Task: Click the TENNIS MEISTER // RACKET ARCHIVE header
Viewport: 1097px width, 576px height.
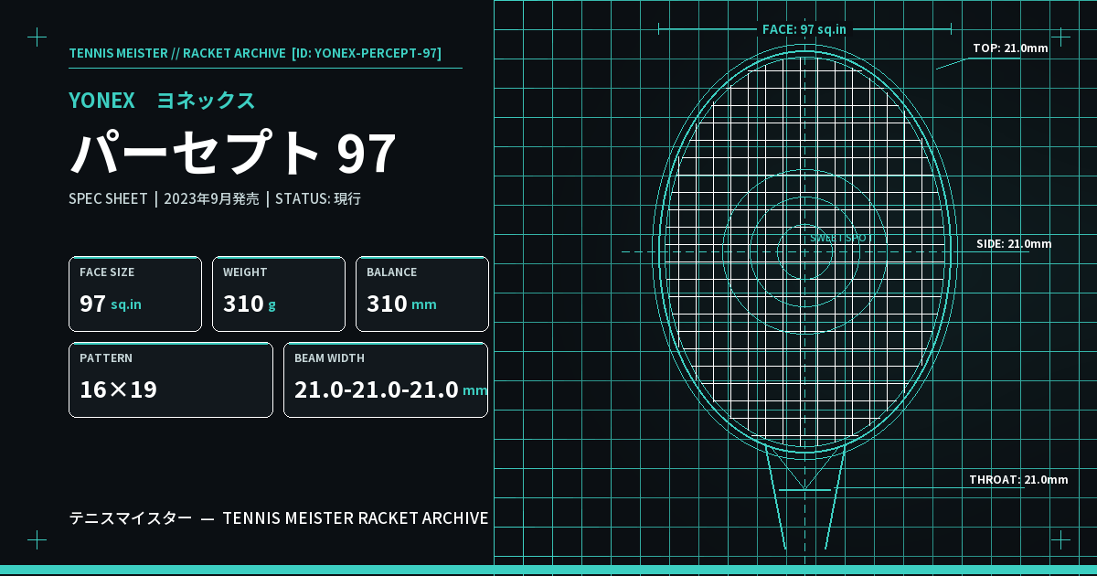Action: [x=177, y=53]
